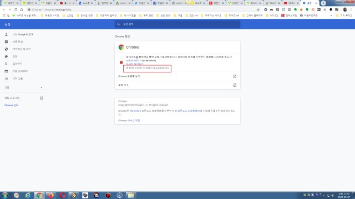Click the settings search field
The height and width of the screenshot is (199, 355).
pos(177,24)
